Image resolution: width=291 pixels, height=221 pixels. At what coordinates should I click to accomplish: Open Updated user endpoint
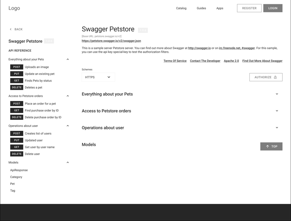pos(34,140)
